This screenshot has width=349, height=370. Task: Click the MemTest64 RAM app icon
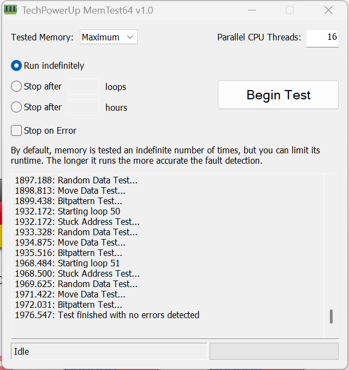10,10
